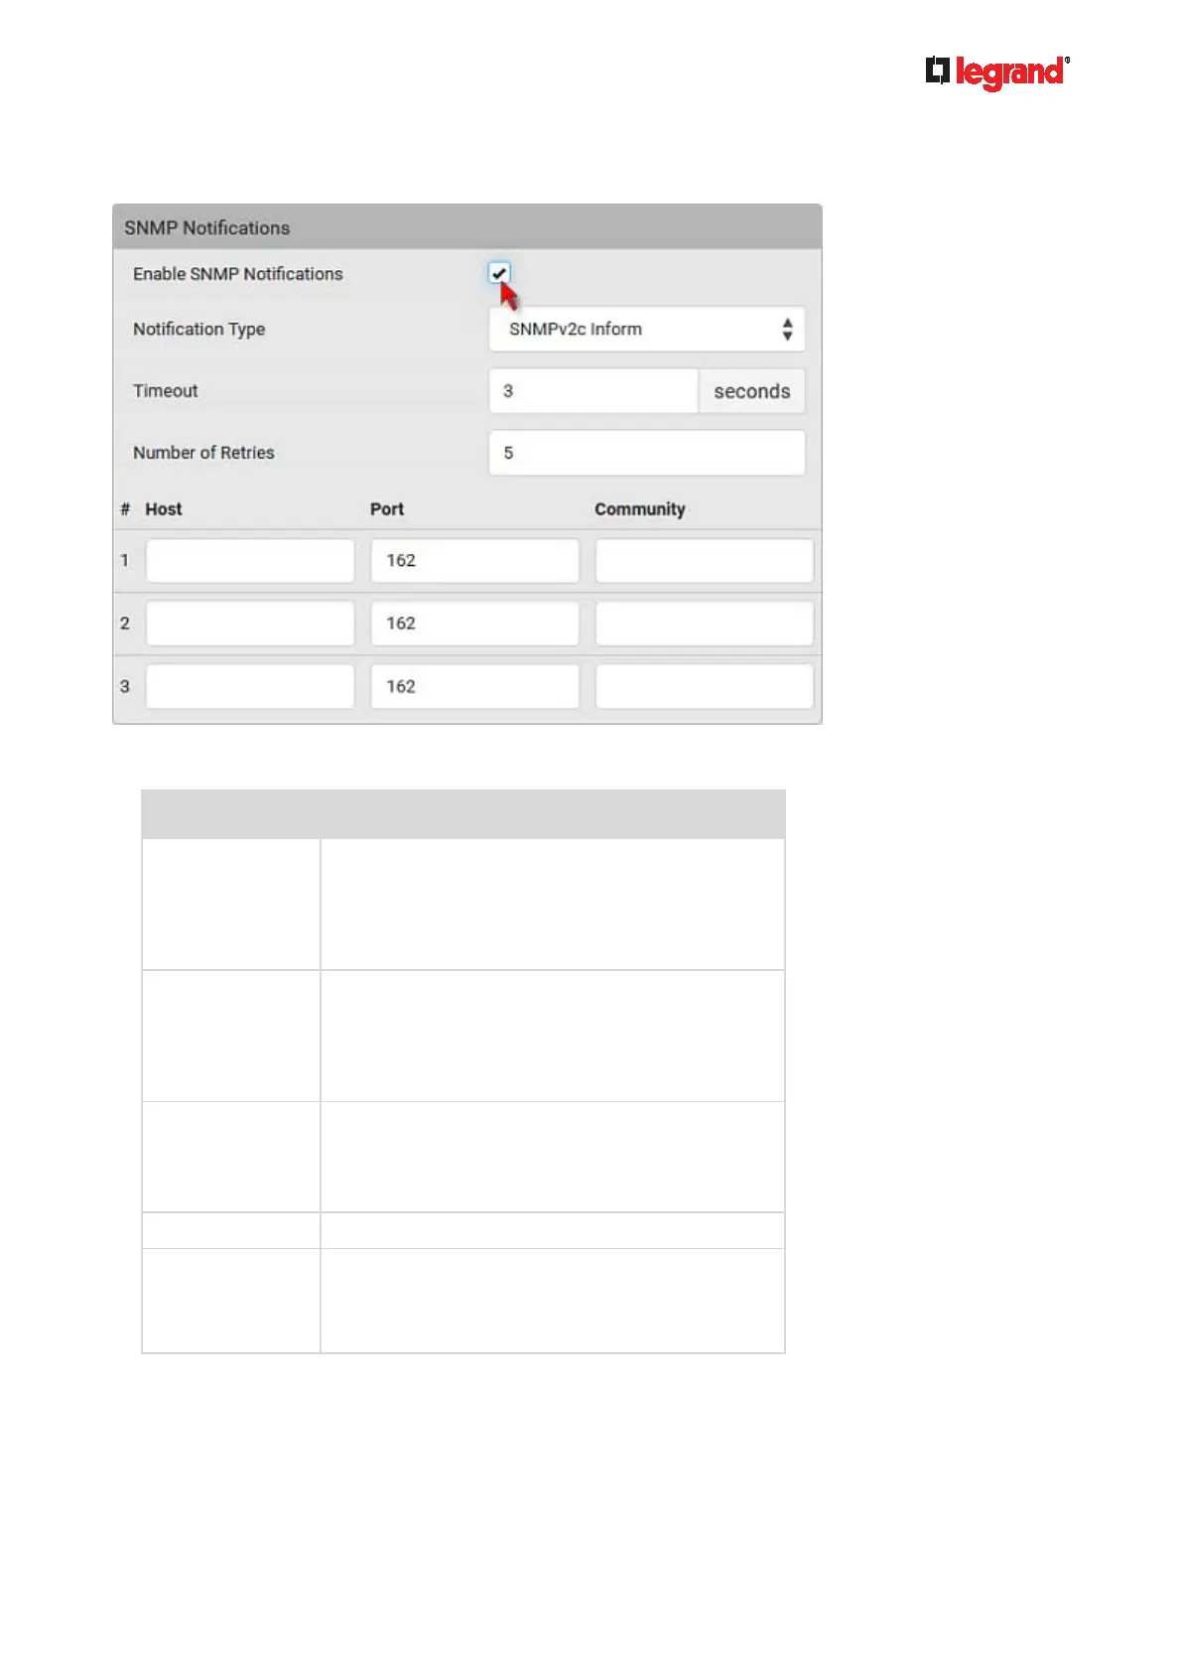This screenshot has height=1672, width=1181.
Task: Click the Community field in row 1
Action: click(704, 561)
